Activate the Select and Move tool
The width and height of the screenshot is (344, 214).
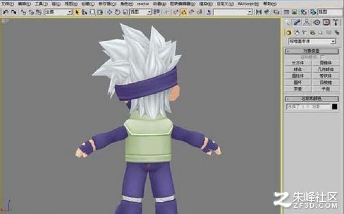pos(110,12)
